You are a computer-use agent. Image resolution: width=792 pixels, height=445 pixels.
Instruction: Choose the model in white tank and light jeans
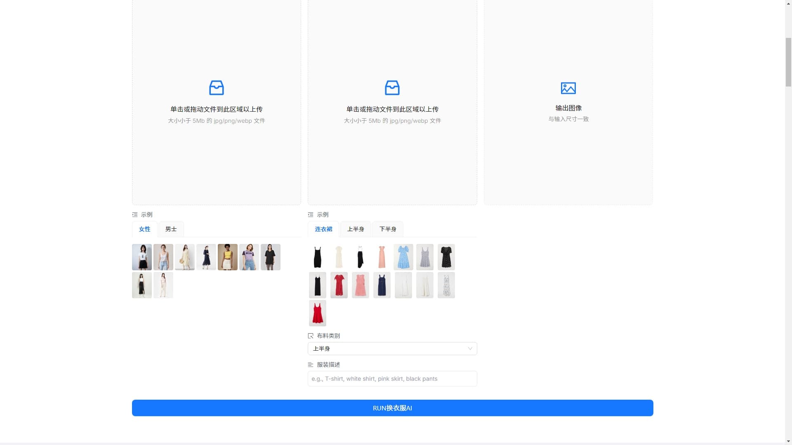[163, 257]
